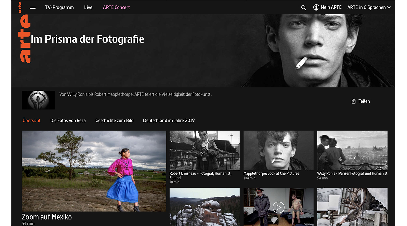The height and width of the screenshot is (226, 407).
Task: Click the search magnifier icon
Action: [x=304, y=8]
